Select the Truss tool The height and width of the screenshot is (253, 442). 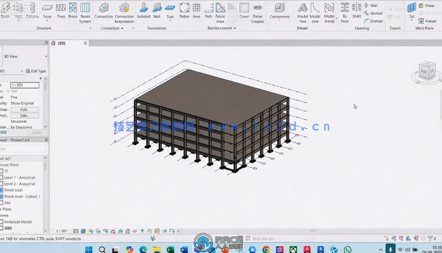[61, 10]
